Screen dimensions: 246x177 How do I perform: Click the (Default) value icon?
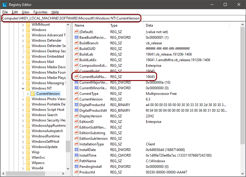[76, 32]
